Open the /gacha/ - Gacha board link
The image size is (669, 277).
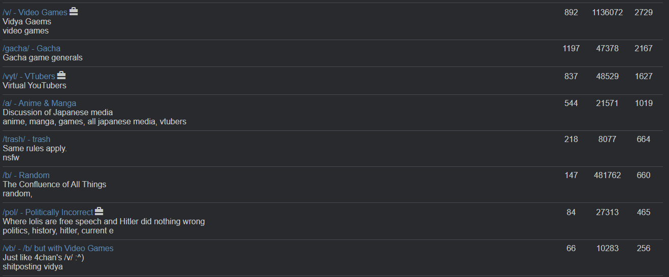pyautogui.click(x=31, y=49)
